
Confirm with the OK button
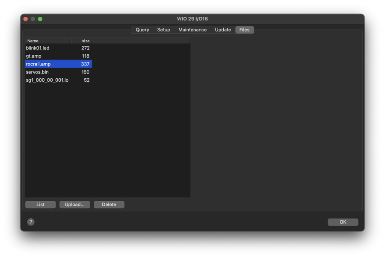[x=343, y=222]
